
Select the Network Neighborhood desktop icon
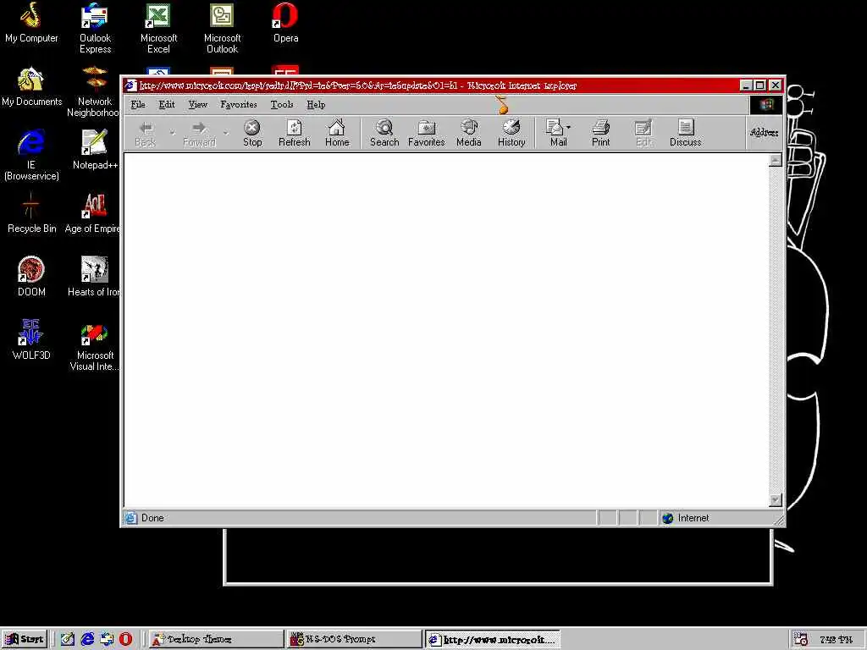coord(94,91)
